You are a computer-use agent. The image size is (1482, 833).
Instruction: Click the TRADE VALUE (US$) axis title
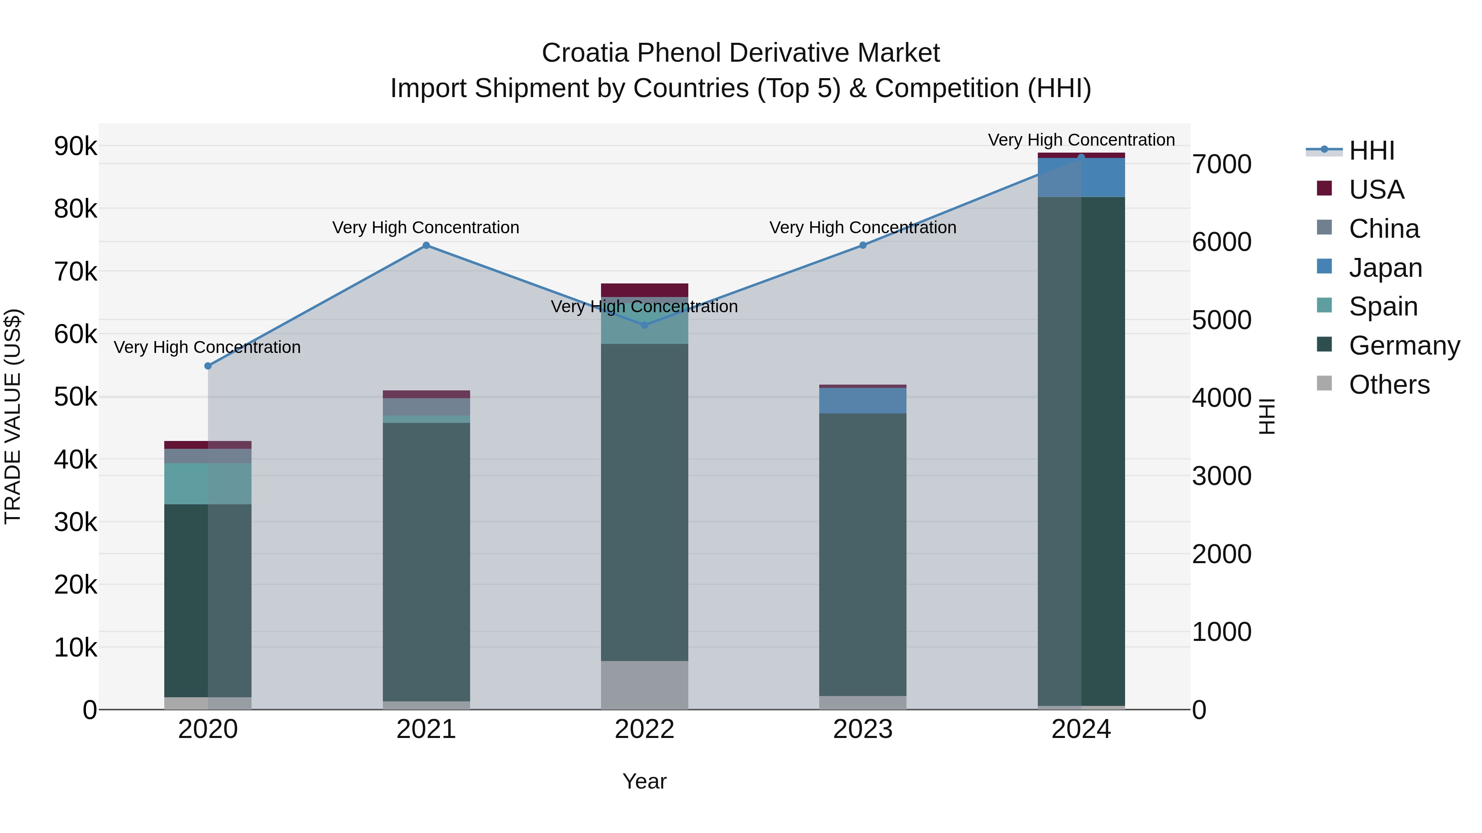tap(13, 416)
